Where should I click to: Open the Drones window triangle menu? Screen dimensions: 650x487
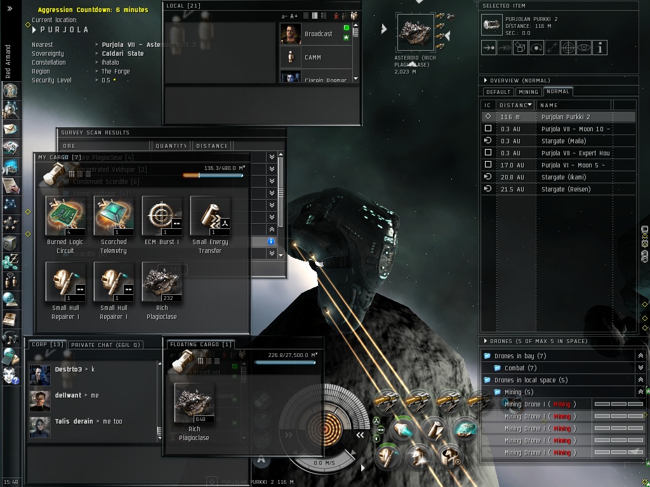pos(486,341)
